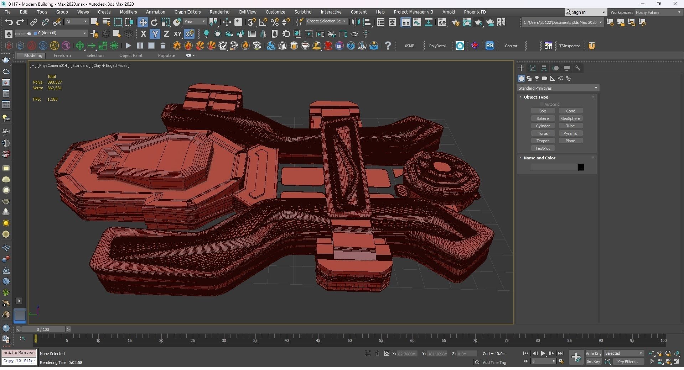This screenshot has height=370, width=684.
Task: Open the Workspaces dropdown
Action: click(x=658, y=12)
